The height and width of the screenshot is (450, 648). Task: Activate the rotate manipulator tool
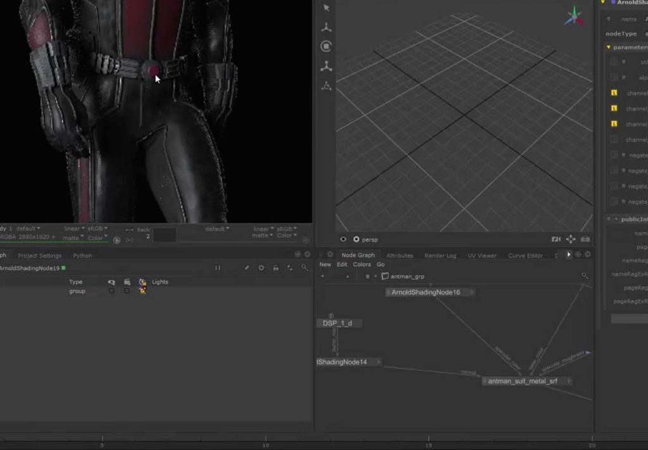327,46
